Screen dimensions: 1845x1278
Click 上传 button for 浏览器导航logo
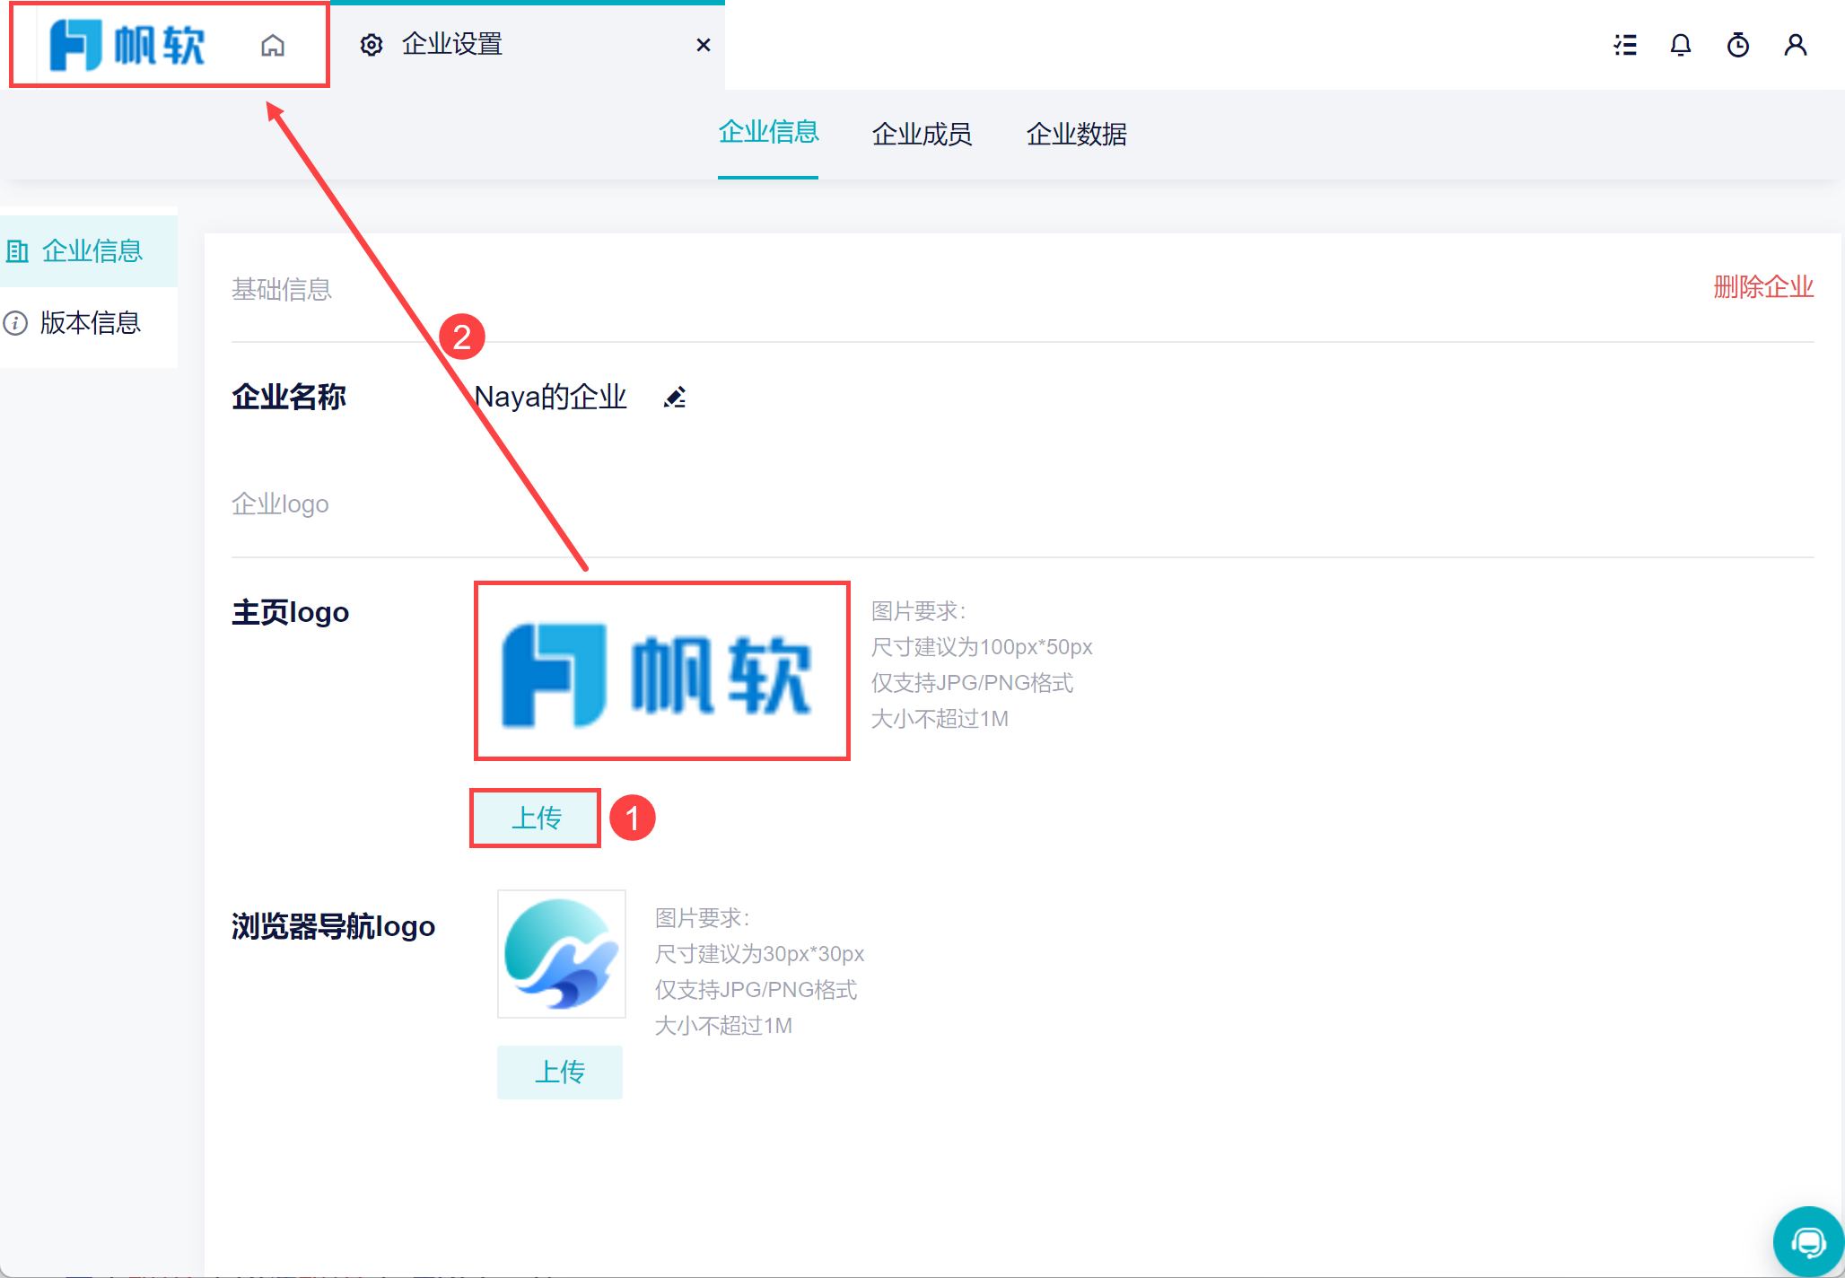pyautogui.click(x=560, y=1072)
